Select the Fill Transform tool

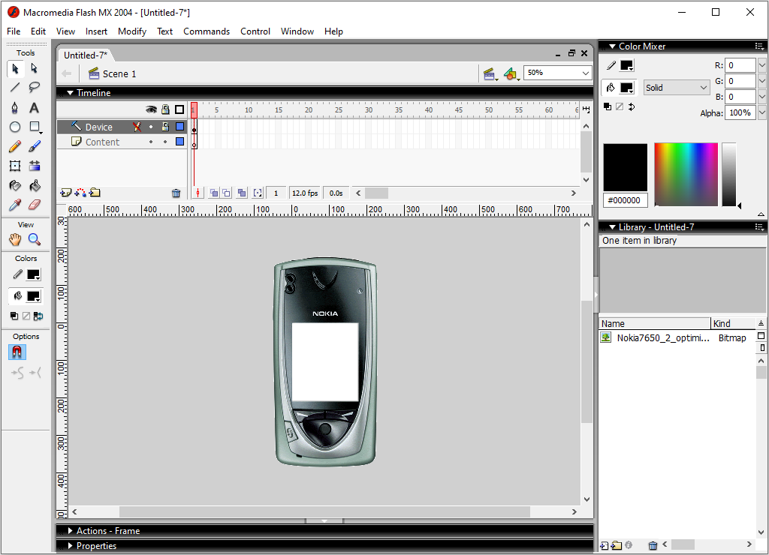(x=35, y=166)
